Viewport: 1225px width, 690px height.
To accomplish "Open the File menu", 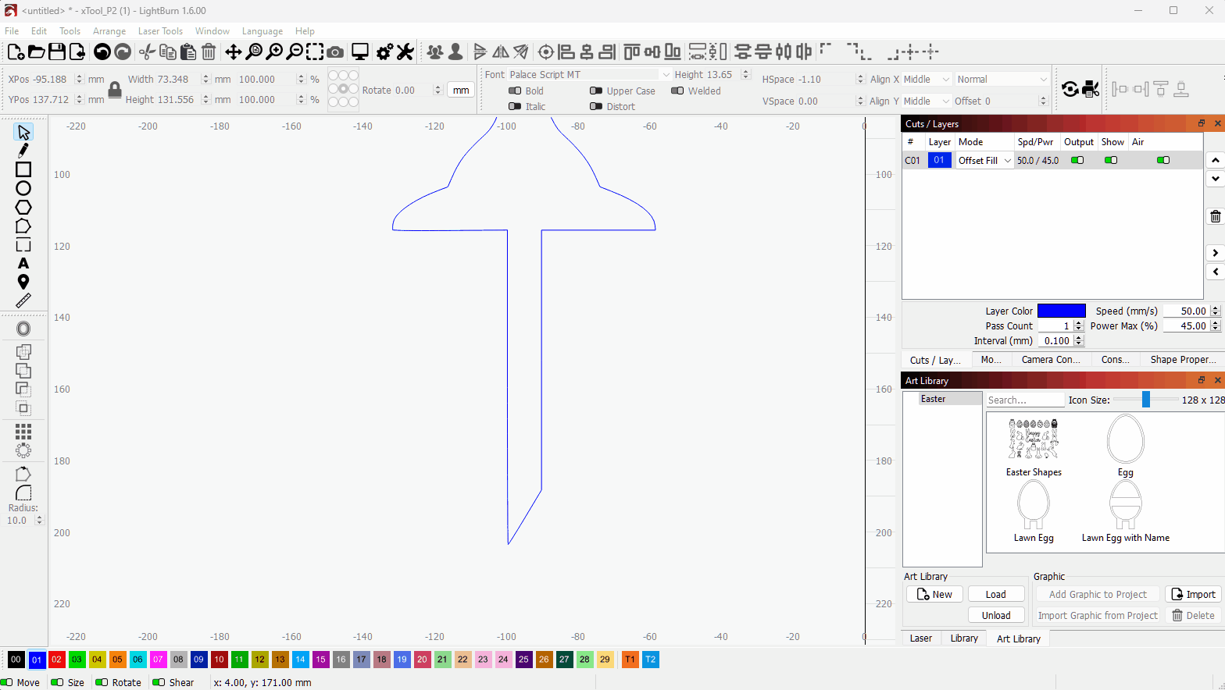I will click(12, 31).
